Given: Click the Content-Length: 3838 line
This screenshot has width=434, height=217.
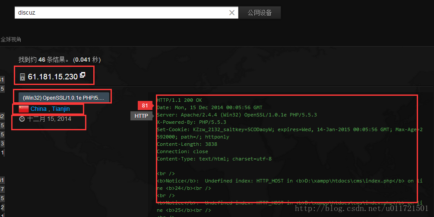Looking at the screenshot, I should tap(187, 144).
